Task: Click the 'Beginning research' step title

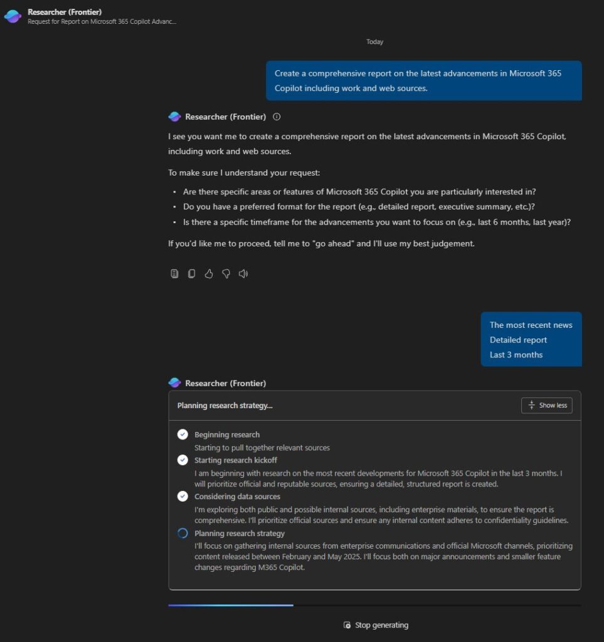Action: pos(227,434)
